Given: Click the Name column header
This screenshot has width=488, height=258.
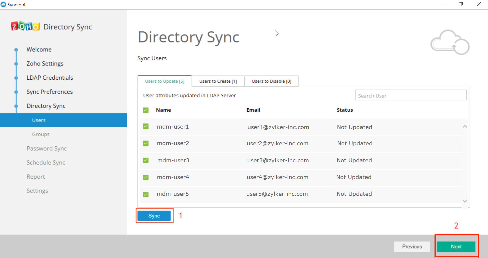Looking at the screenshot, I should point(164,110).
